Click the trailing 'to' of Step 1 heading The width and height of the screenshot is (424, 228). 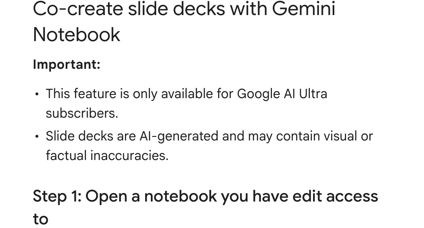(40, 219)
